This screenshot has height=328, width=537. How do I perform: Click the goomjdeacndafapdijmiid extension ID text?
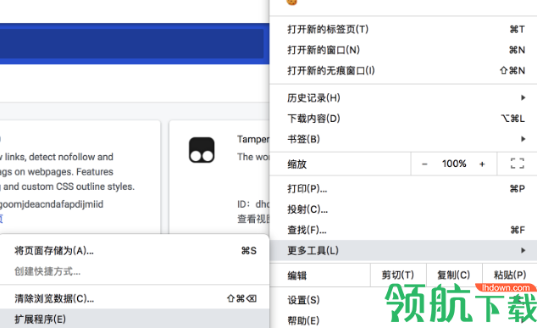pos(52,204)
